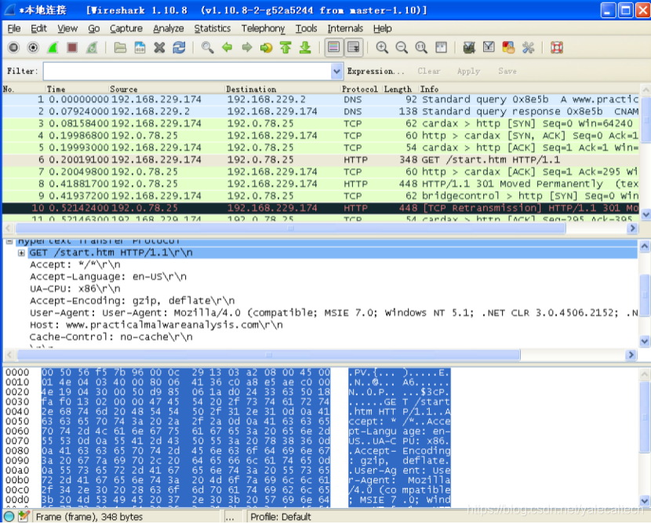Open the capture interfaces list icon
This screenshot has width=651, height=524.
13,47
